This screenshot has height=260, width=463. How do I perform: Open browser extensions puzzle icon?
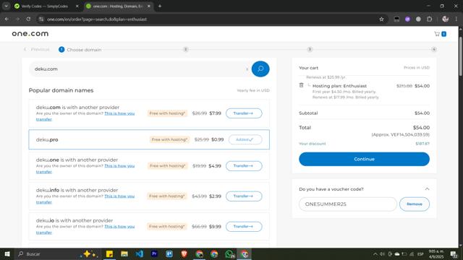(429, 19)
